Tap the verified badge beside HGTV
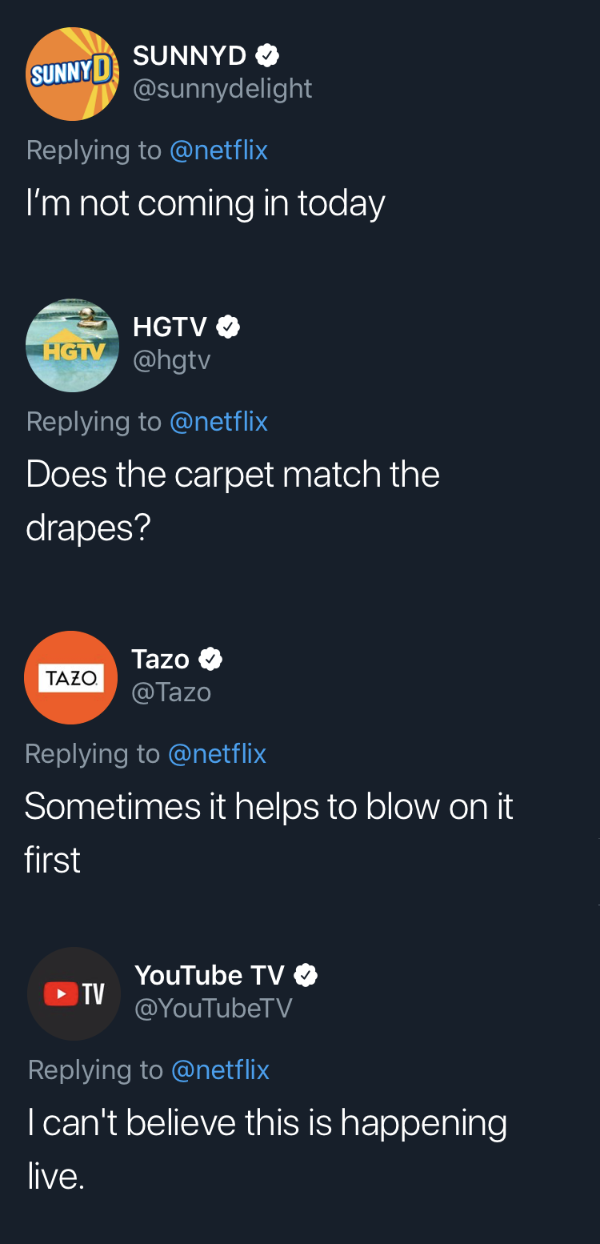This screenshot has width=600, height=1244. 228,327
